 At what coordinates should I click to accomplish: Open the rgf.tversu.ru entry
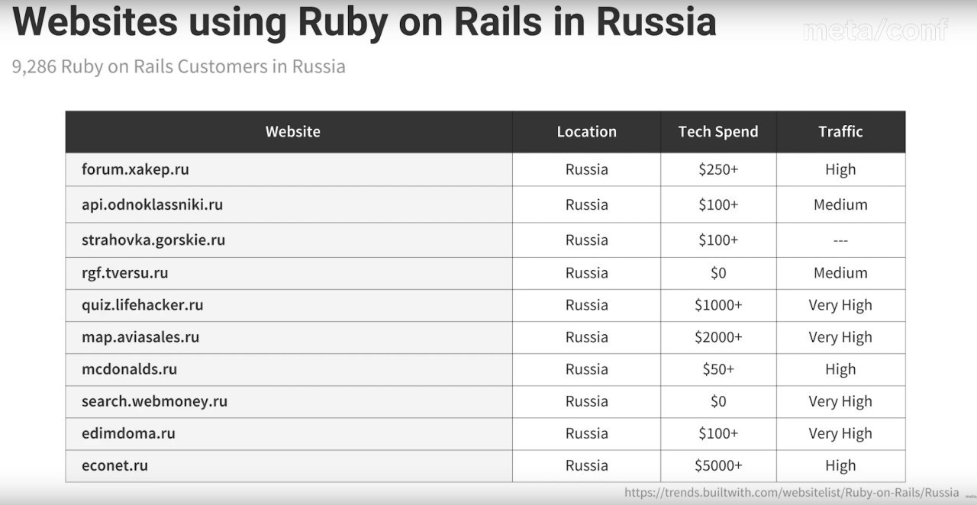124,273
